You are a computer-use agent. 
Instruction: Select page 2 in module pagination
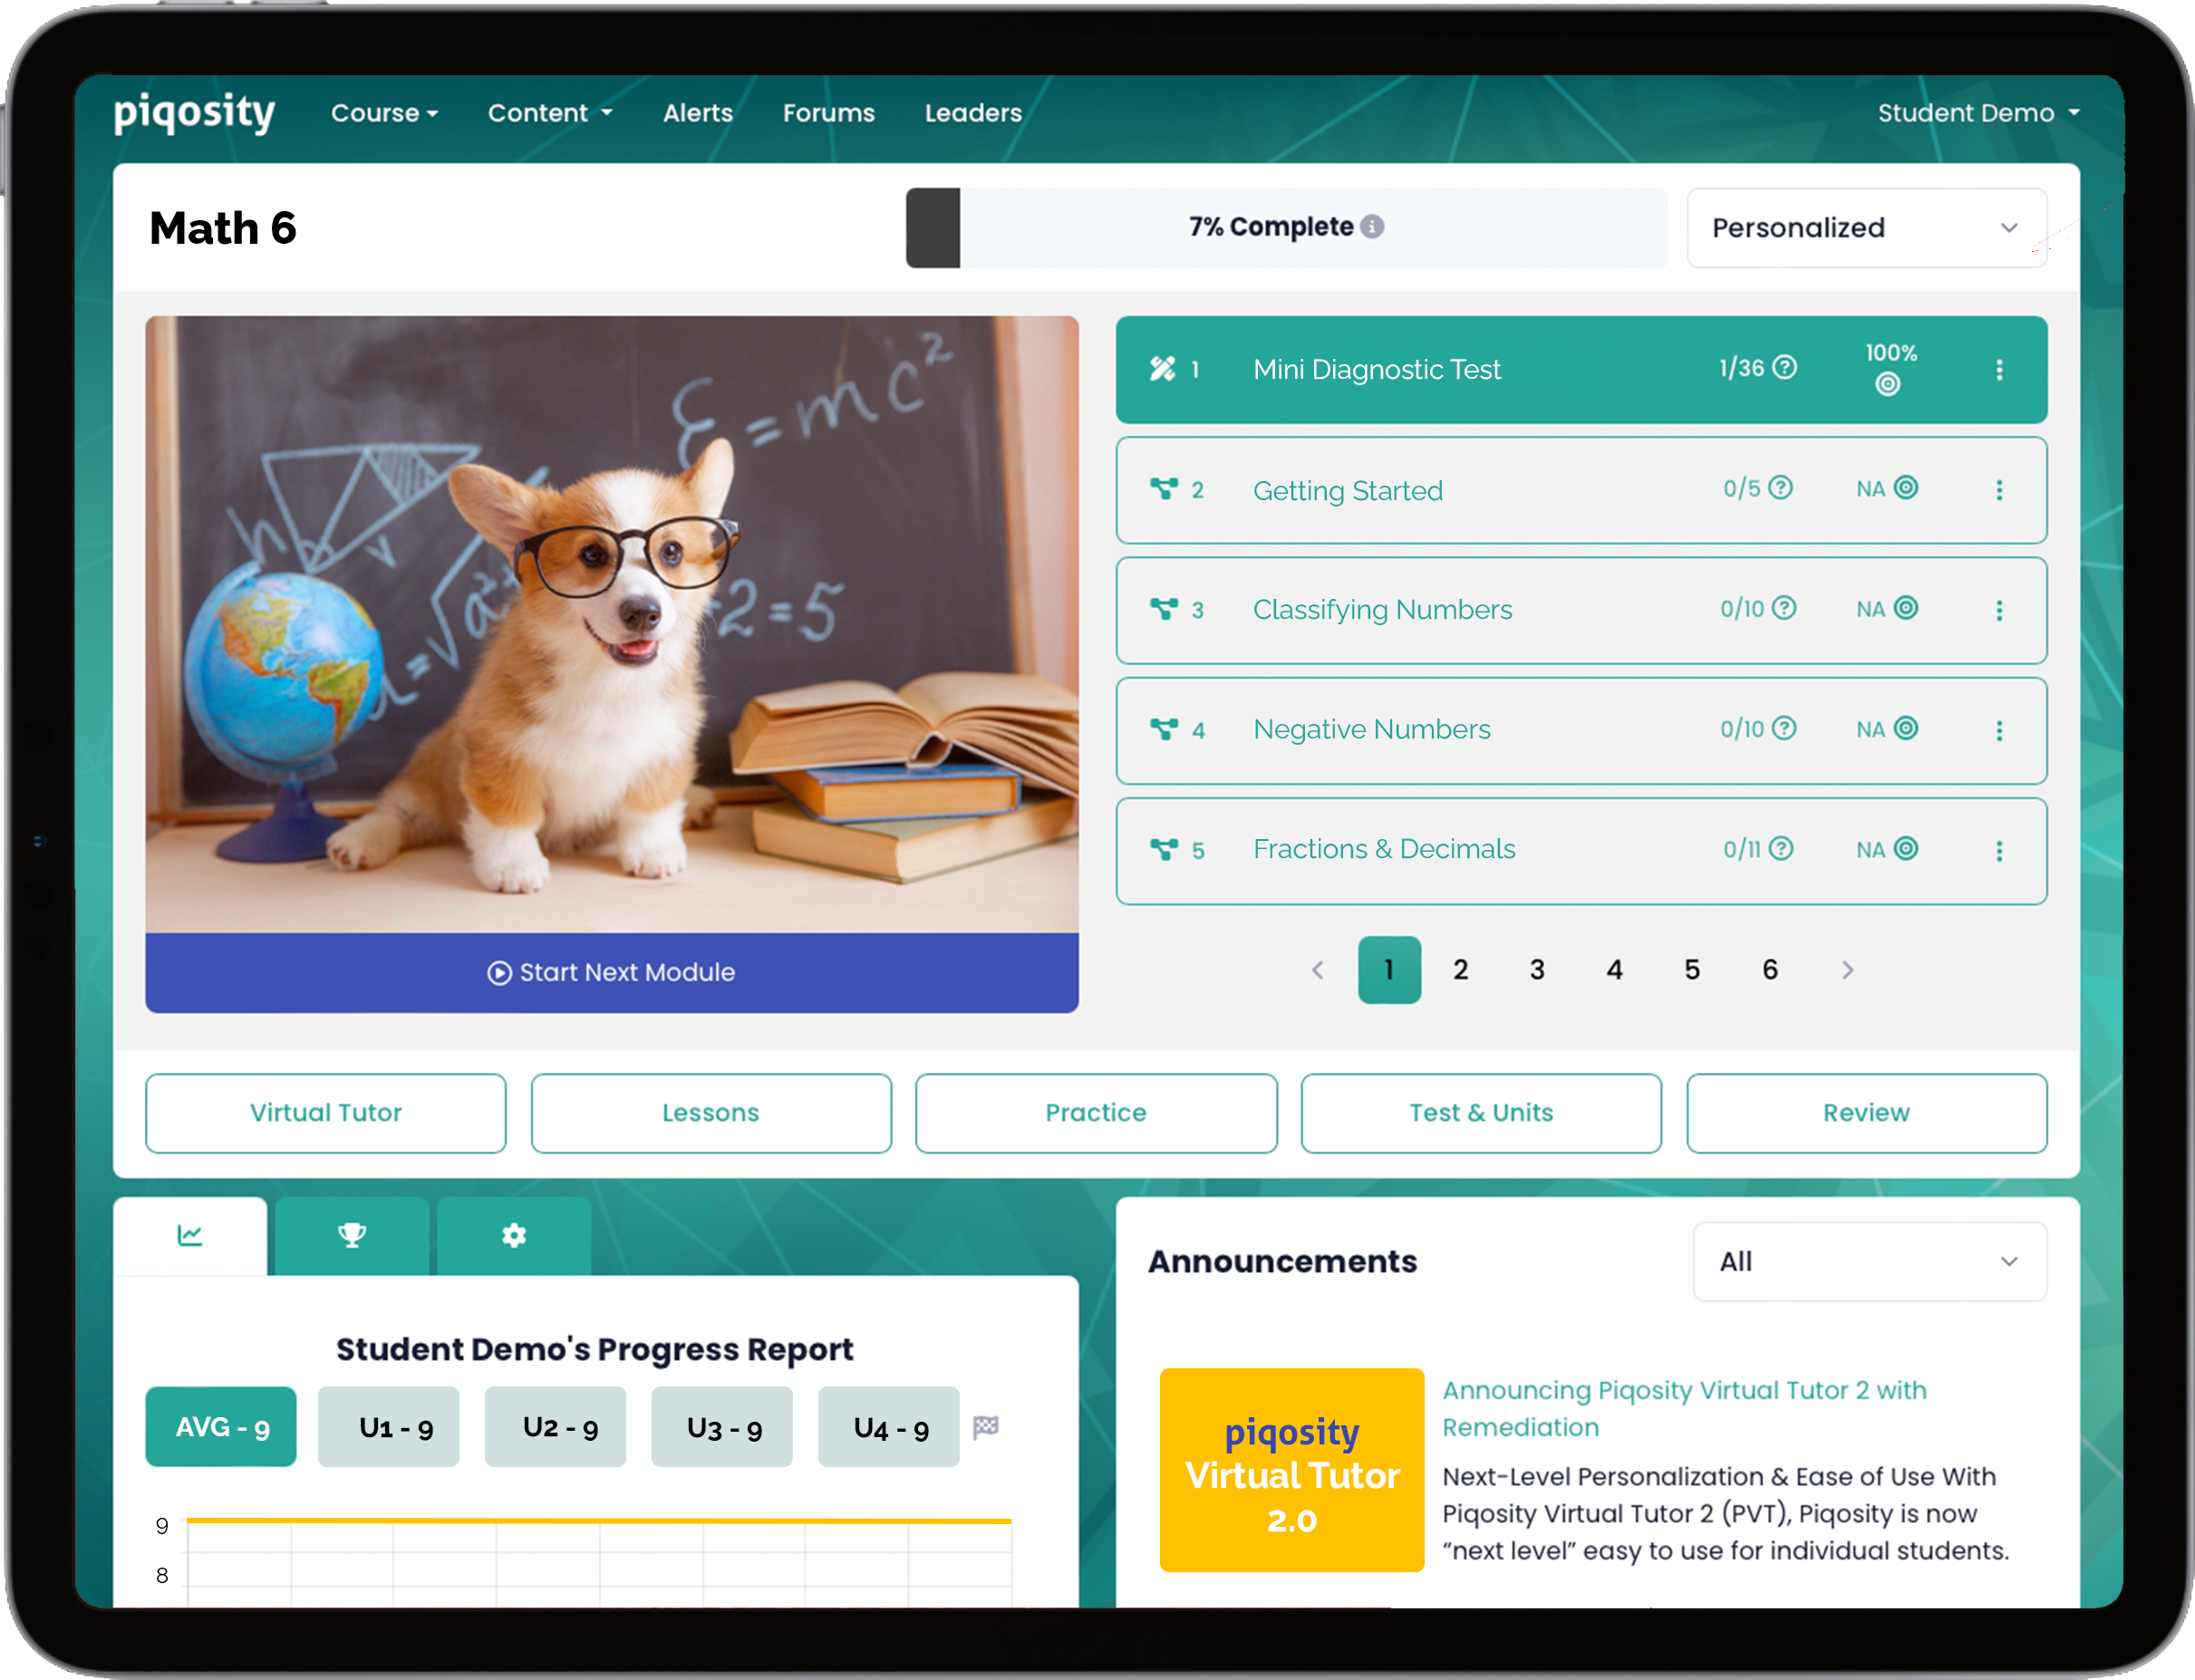(x=1461, y=967)
